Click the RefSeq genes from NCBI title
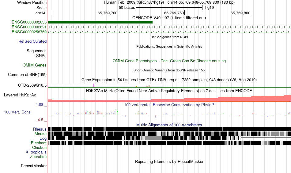Viewport: 291px width, 173px height. point(169,37)
